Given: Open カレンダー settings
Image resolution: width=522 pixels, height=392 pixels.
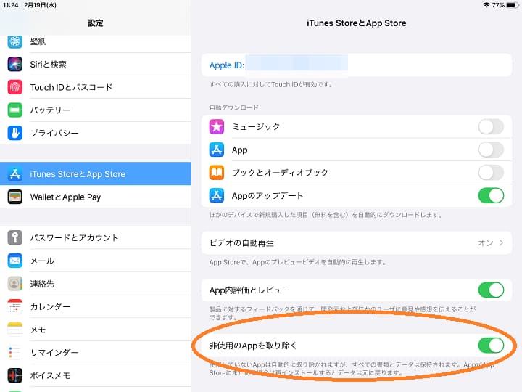Looking at the screenshot, I should pos(96,306).
